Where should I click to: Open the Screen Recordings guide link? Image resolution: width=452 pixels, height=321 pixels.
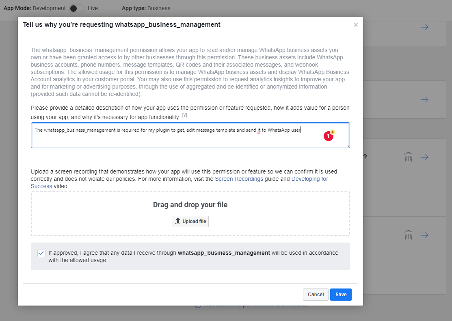point(239,179)
